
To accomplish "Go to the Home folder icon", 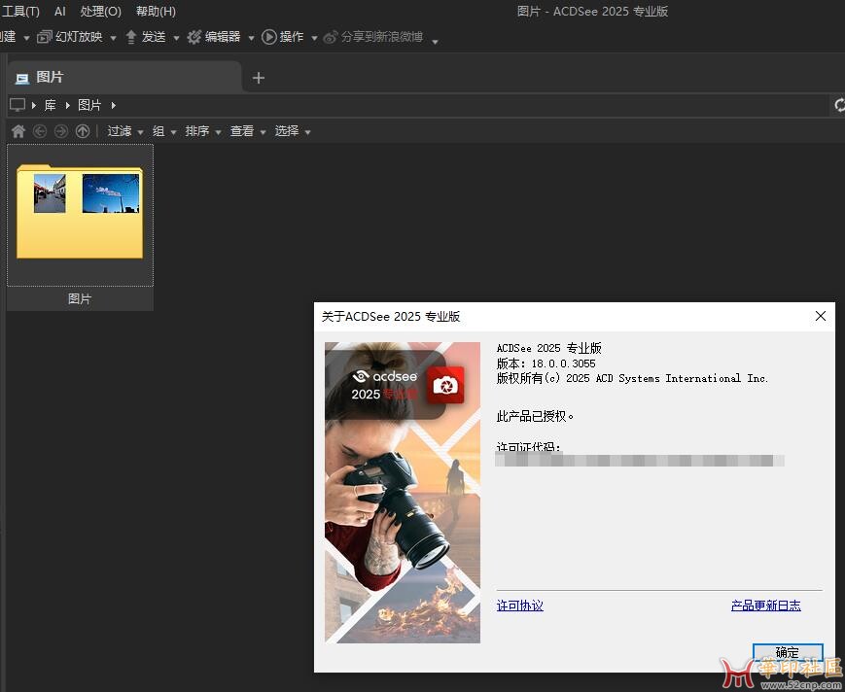I will point(18,130).
